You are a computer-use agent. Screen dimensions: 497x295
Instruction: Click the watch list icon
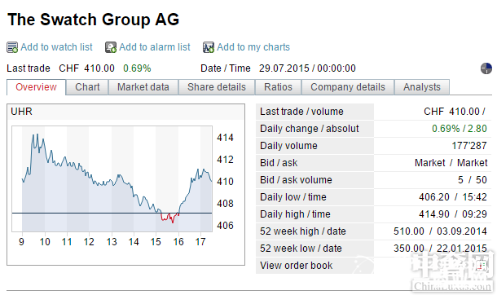click(x=12, y=47)
